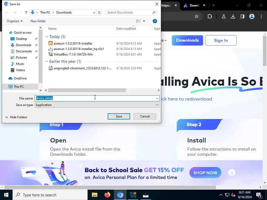
Task: Open the Save as type combo box
Action: tap(97, 105)
